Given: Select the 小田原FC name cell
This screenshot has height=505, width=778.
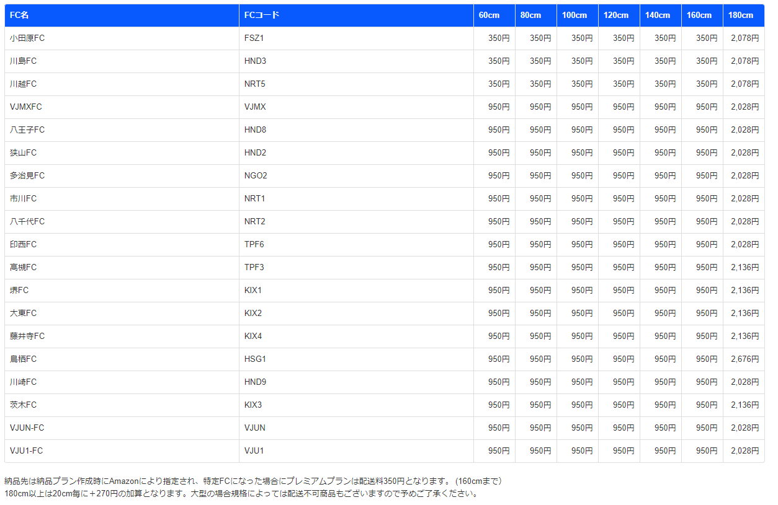Looking at the screenshot, I should coord(27,38).
